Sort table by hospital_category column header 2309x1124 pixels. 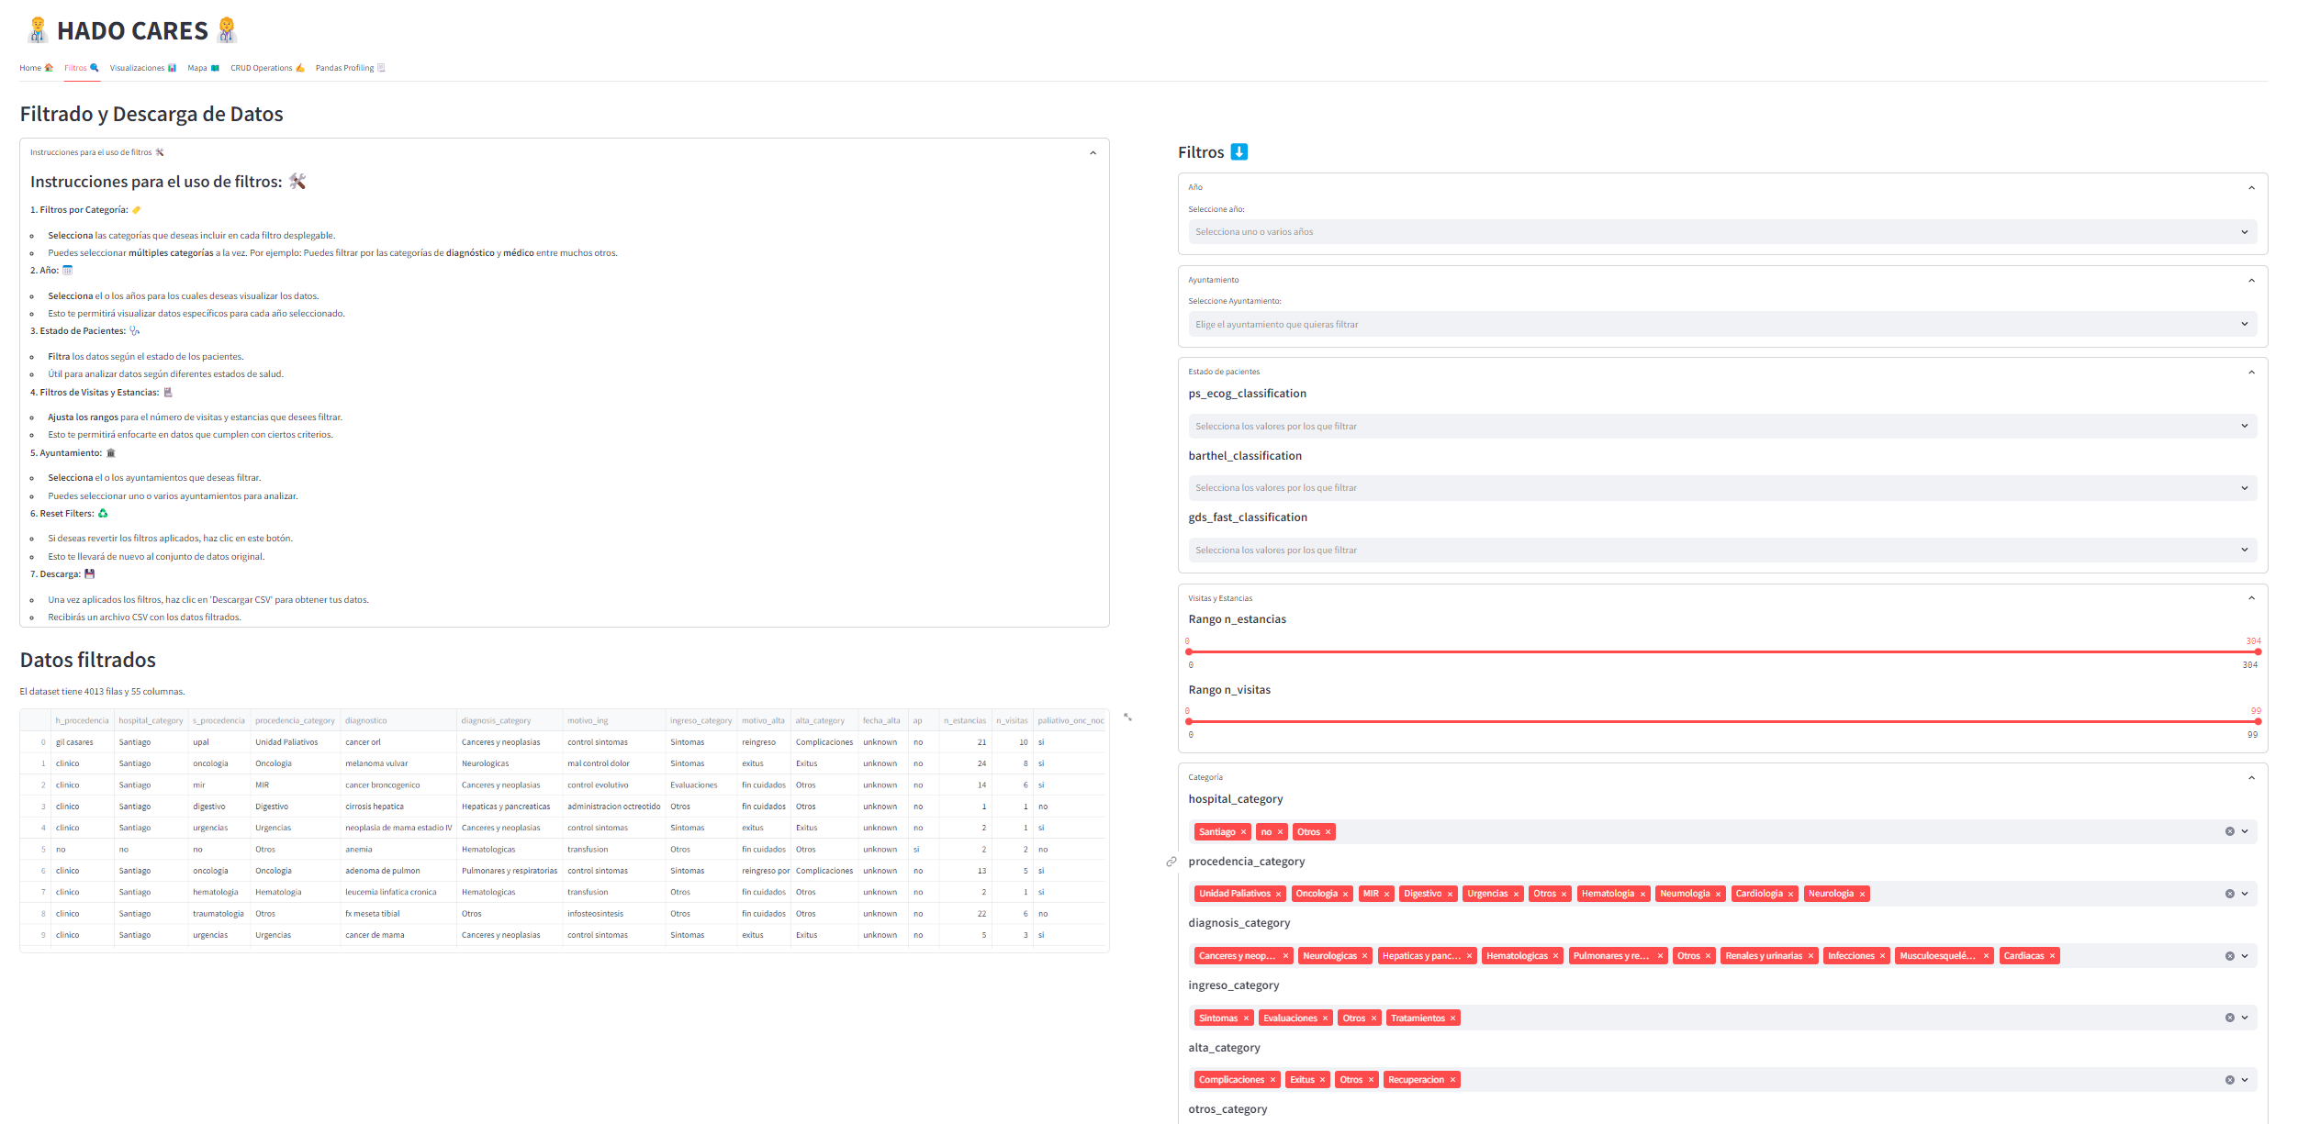pos(151,721)
